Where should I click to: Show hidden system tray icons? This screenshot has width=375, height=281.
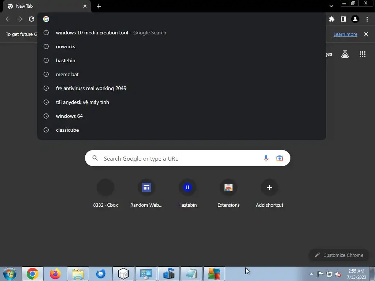pos(311,274)
